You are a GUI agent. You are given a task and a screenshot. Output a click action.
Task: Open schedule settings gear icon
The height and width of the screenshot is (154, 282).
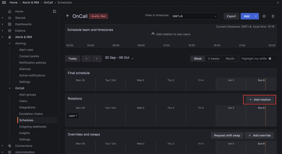[x=264, y=16]
